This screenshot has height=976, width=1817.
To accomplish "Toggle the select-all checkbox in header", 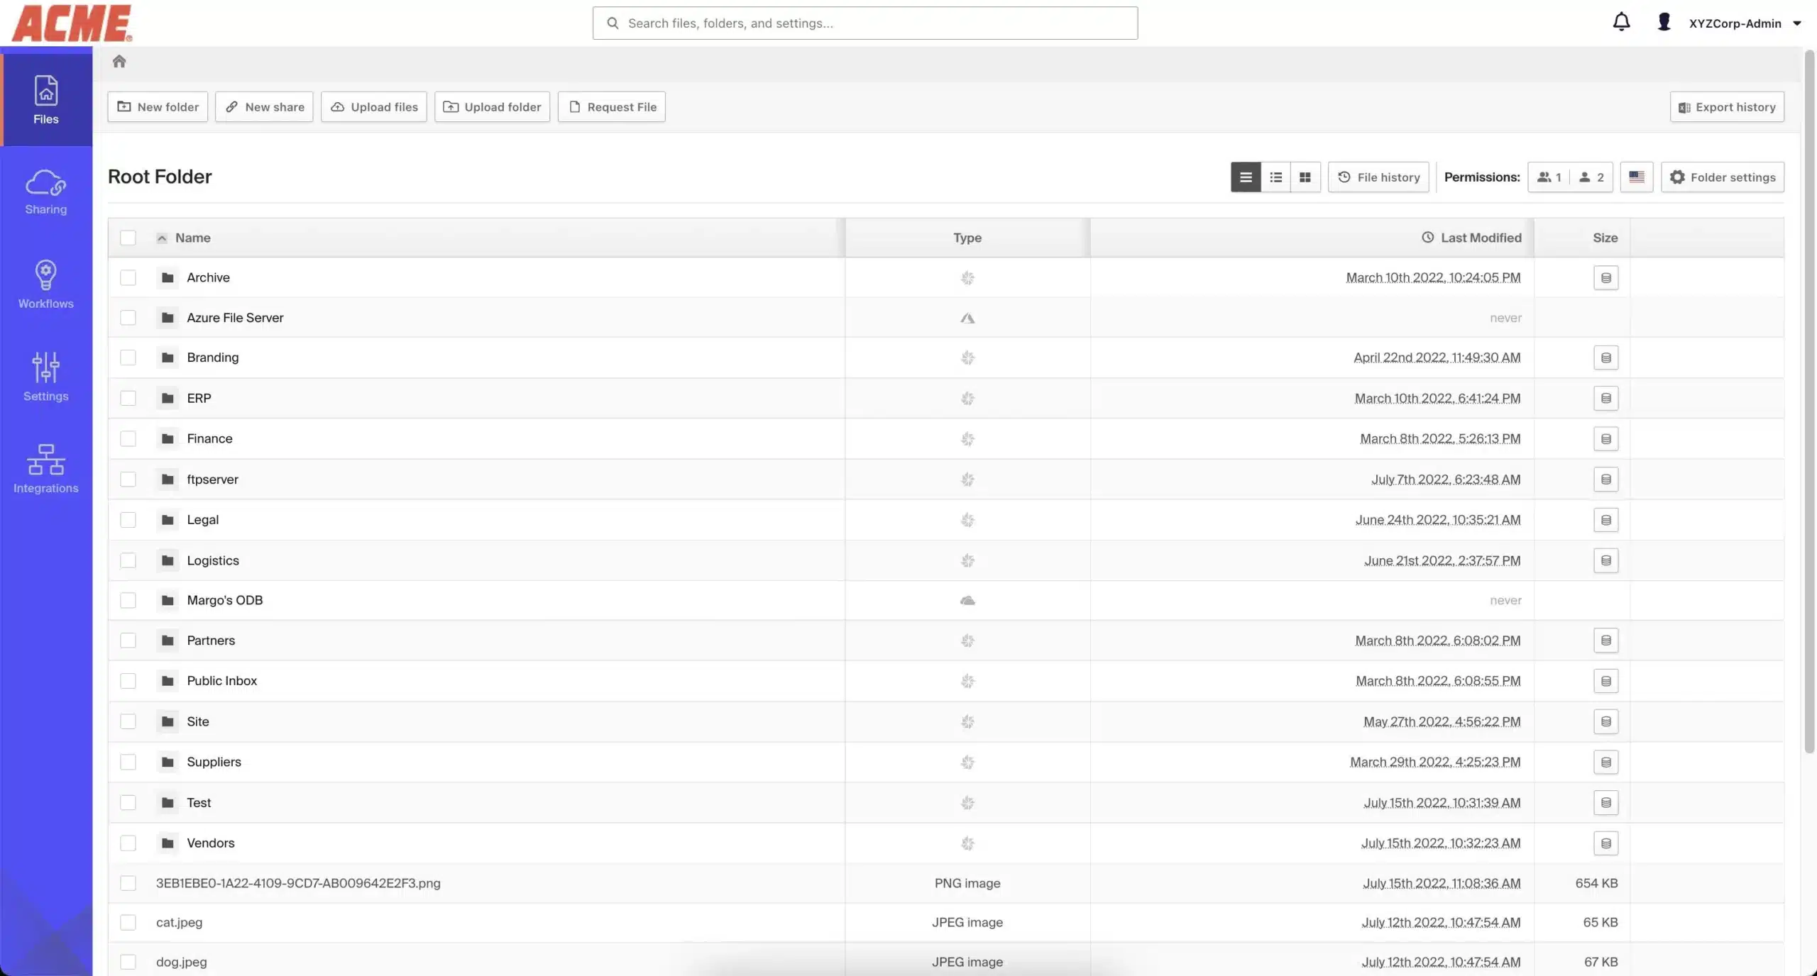I will pos(128,238).
